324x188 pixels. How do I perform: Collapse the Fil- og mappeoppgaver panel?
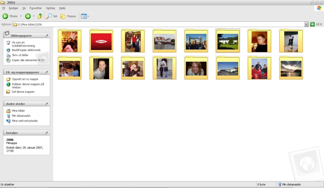(x=47, y=72)
